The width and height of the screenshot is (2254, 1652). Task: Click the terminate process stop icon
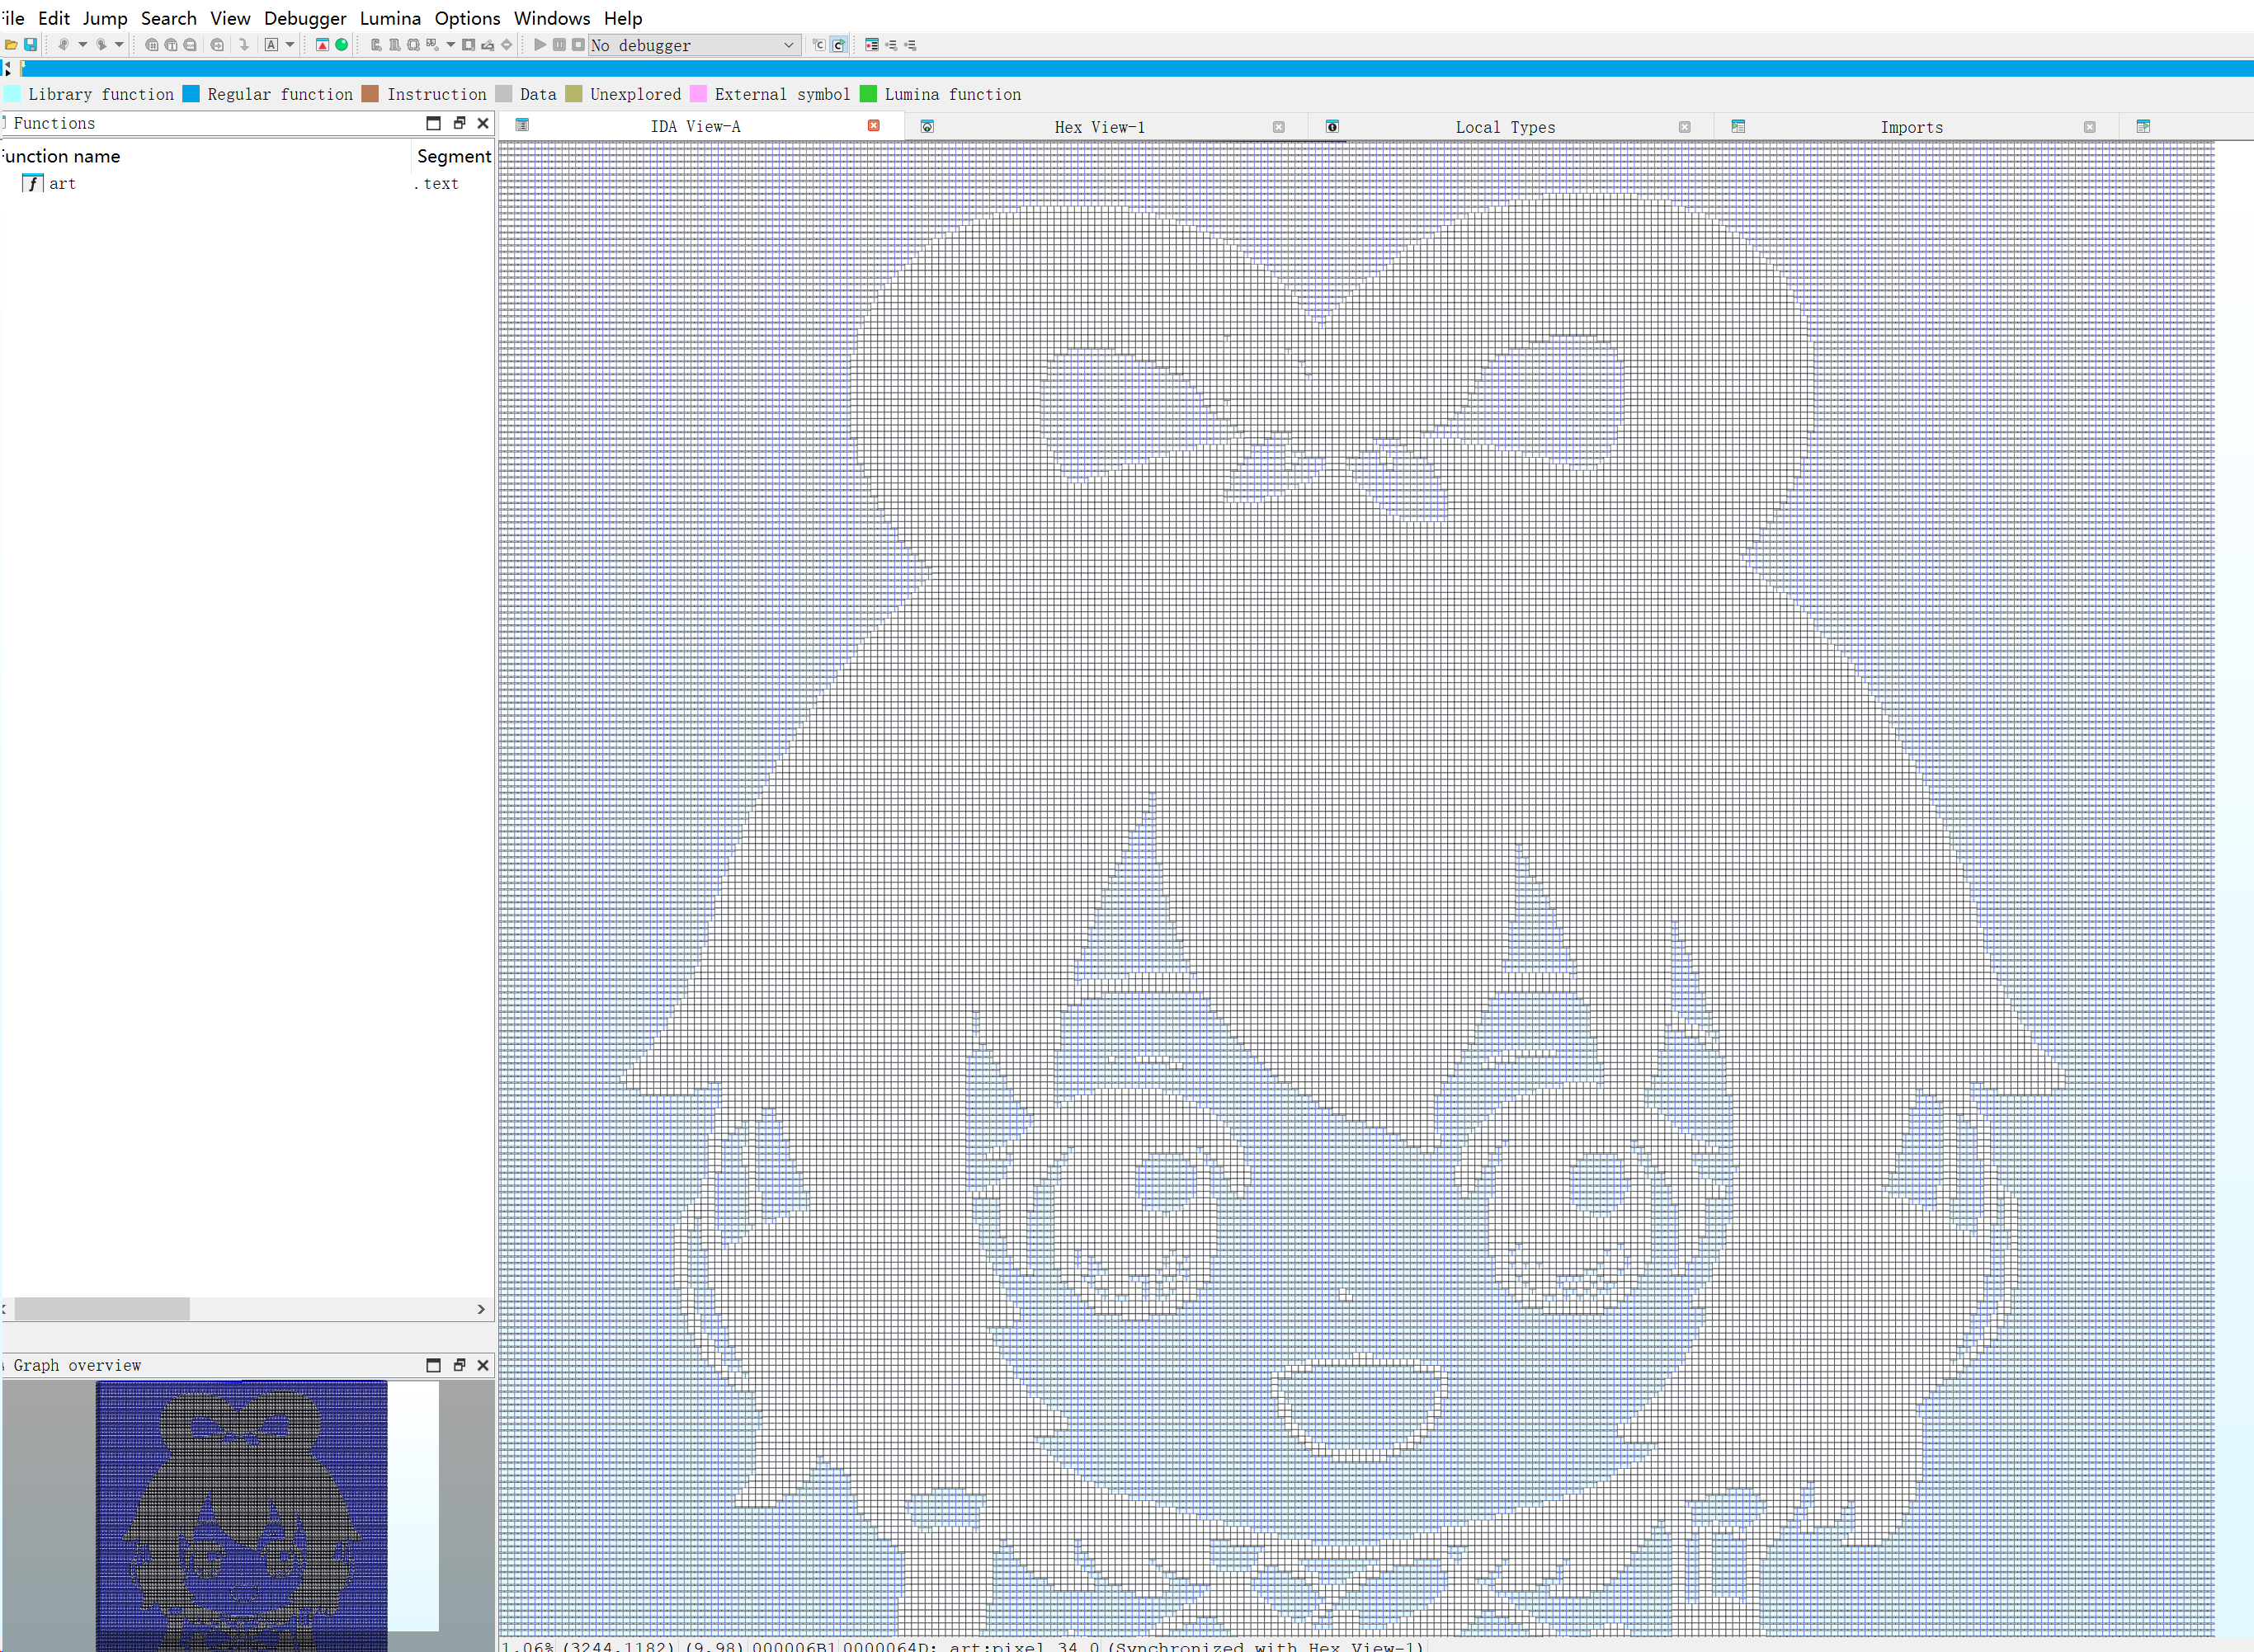(578, 45)
